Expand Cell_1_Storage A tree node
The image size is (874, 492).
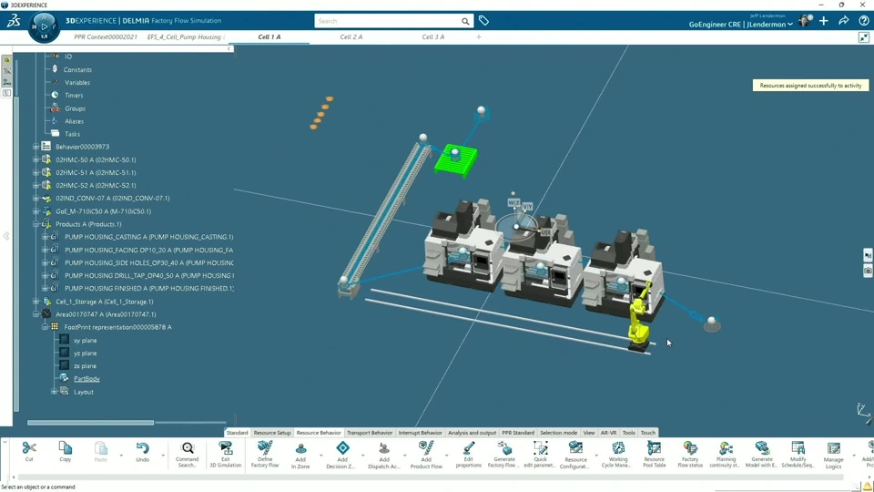tap(36, 302)
